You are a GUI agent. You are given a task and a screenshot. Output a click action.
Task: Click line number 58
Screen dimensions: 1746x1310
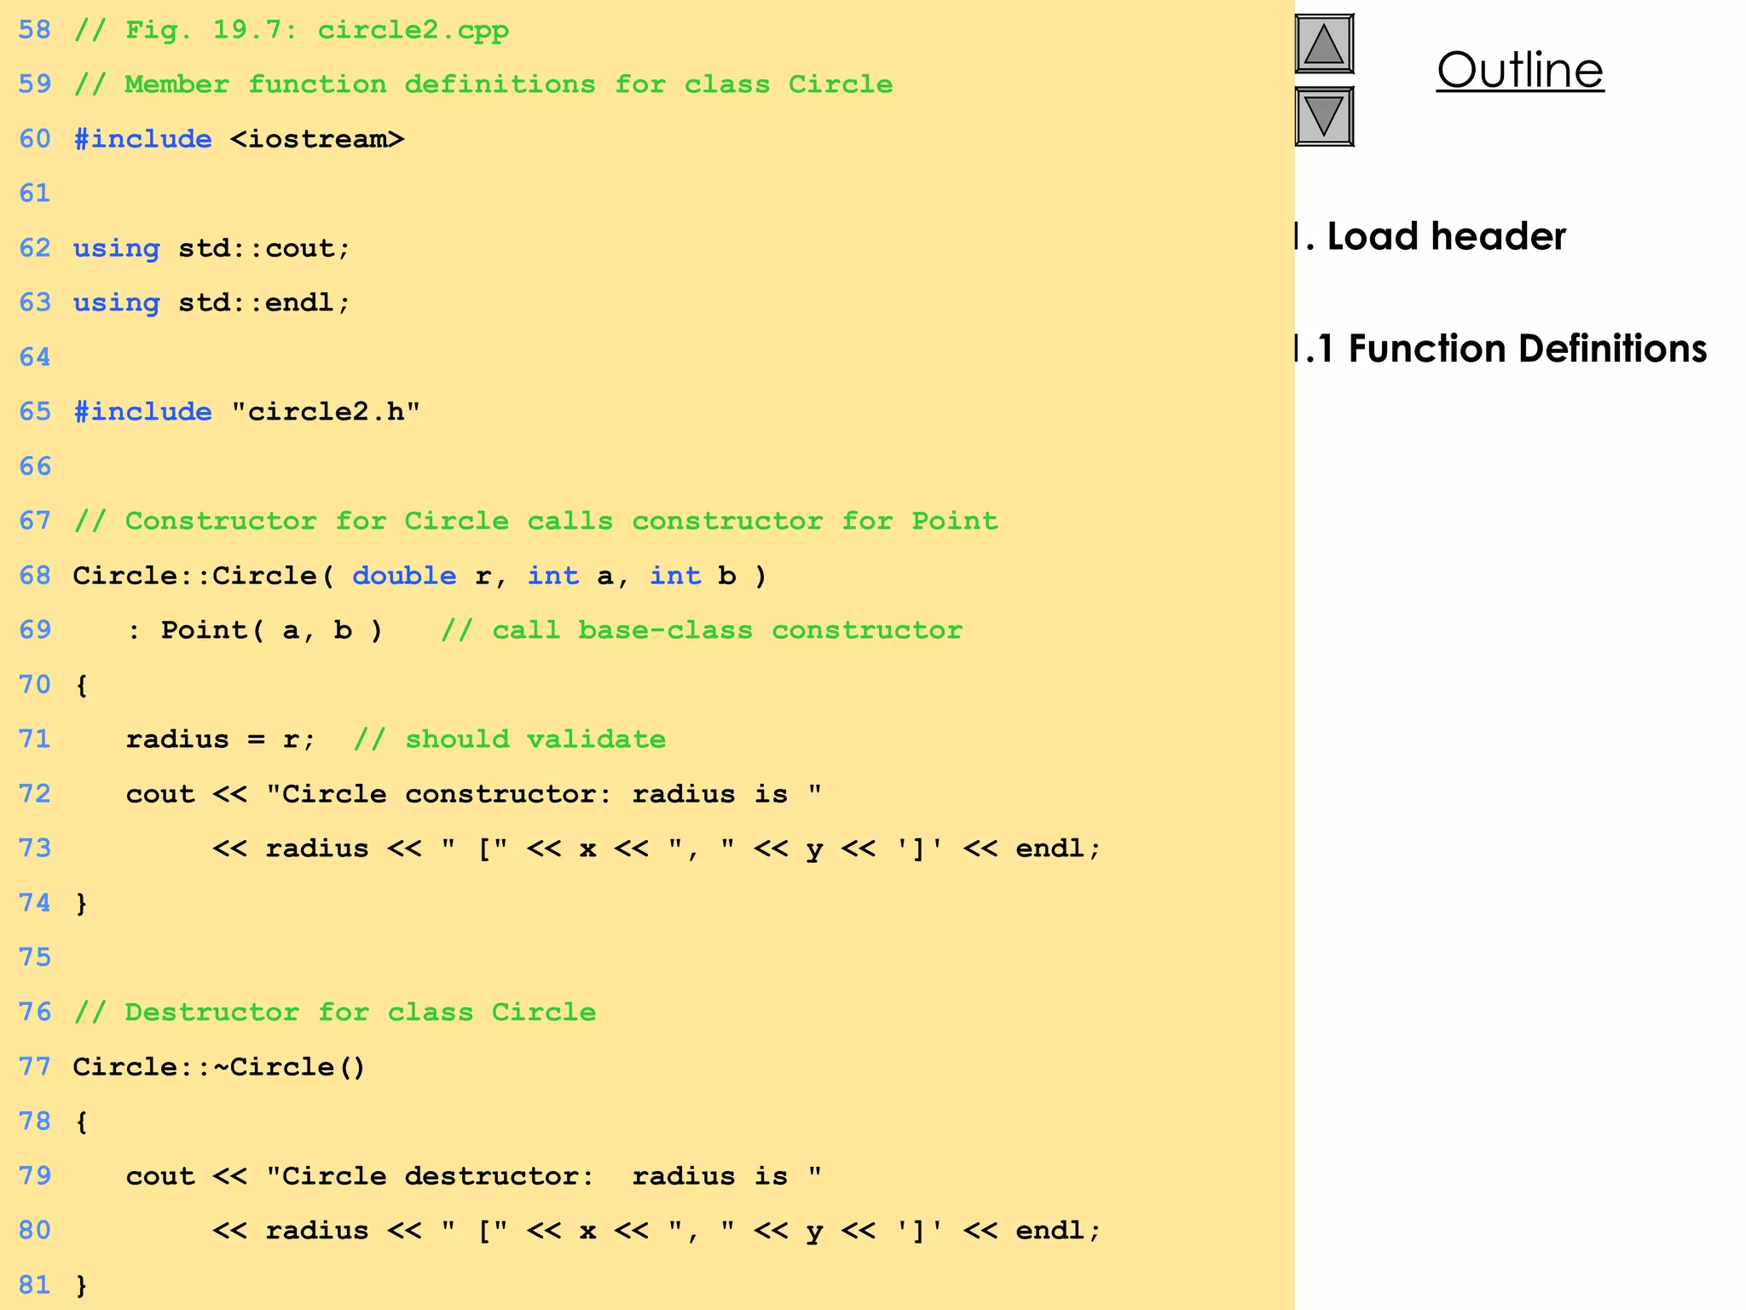(x=35, y=30)
